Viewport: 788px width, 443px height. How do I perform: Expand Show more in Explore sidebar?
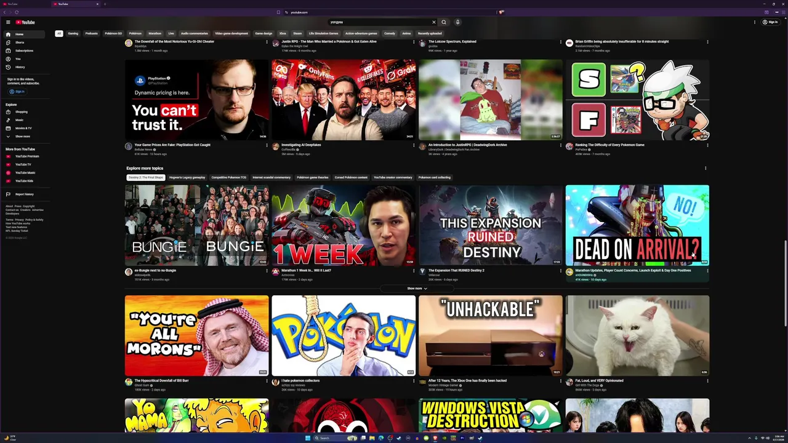pos(23,137)
